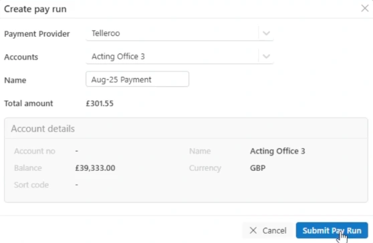
Task: Open the Payment Provider dropdown arrow
Action: point(266,33)
